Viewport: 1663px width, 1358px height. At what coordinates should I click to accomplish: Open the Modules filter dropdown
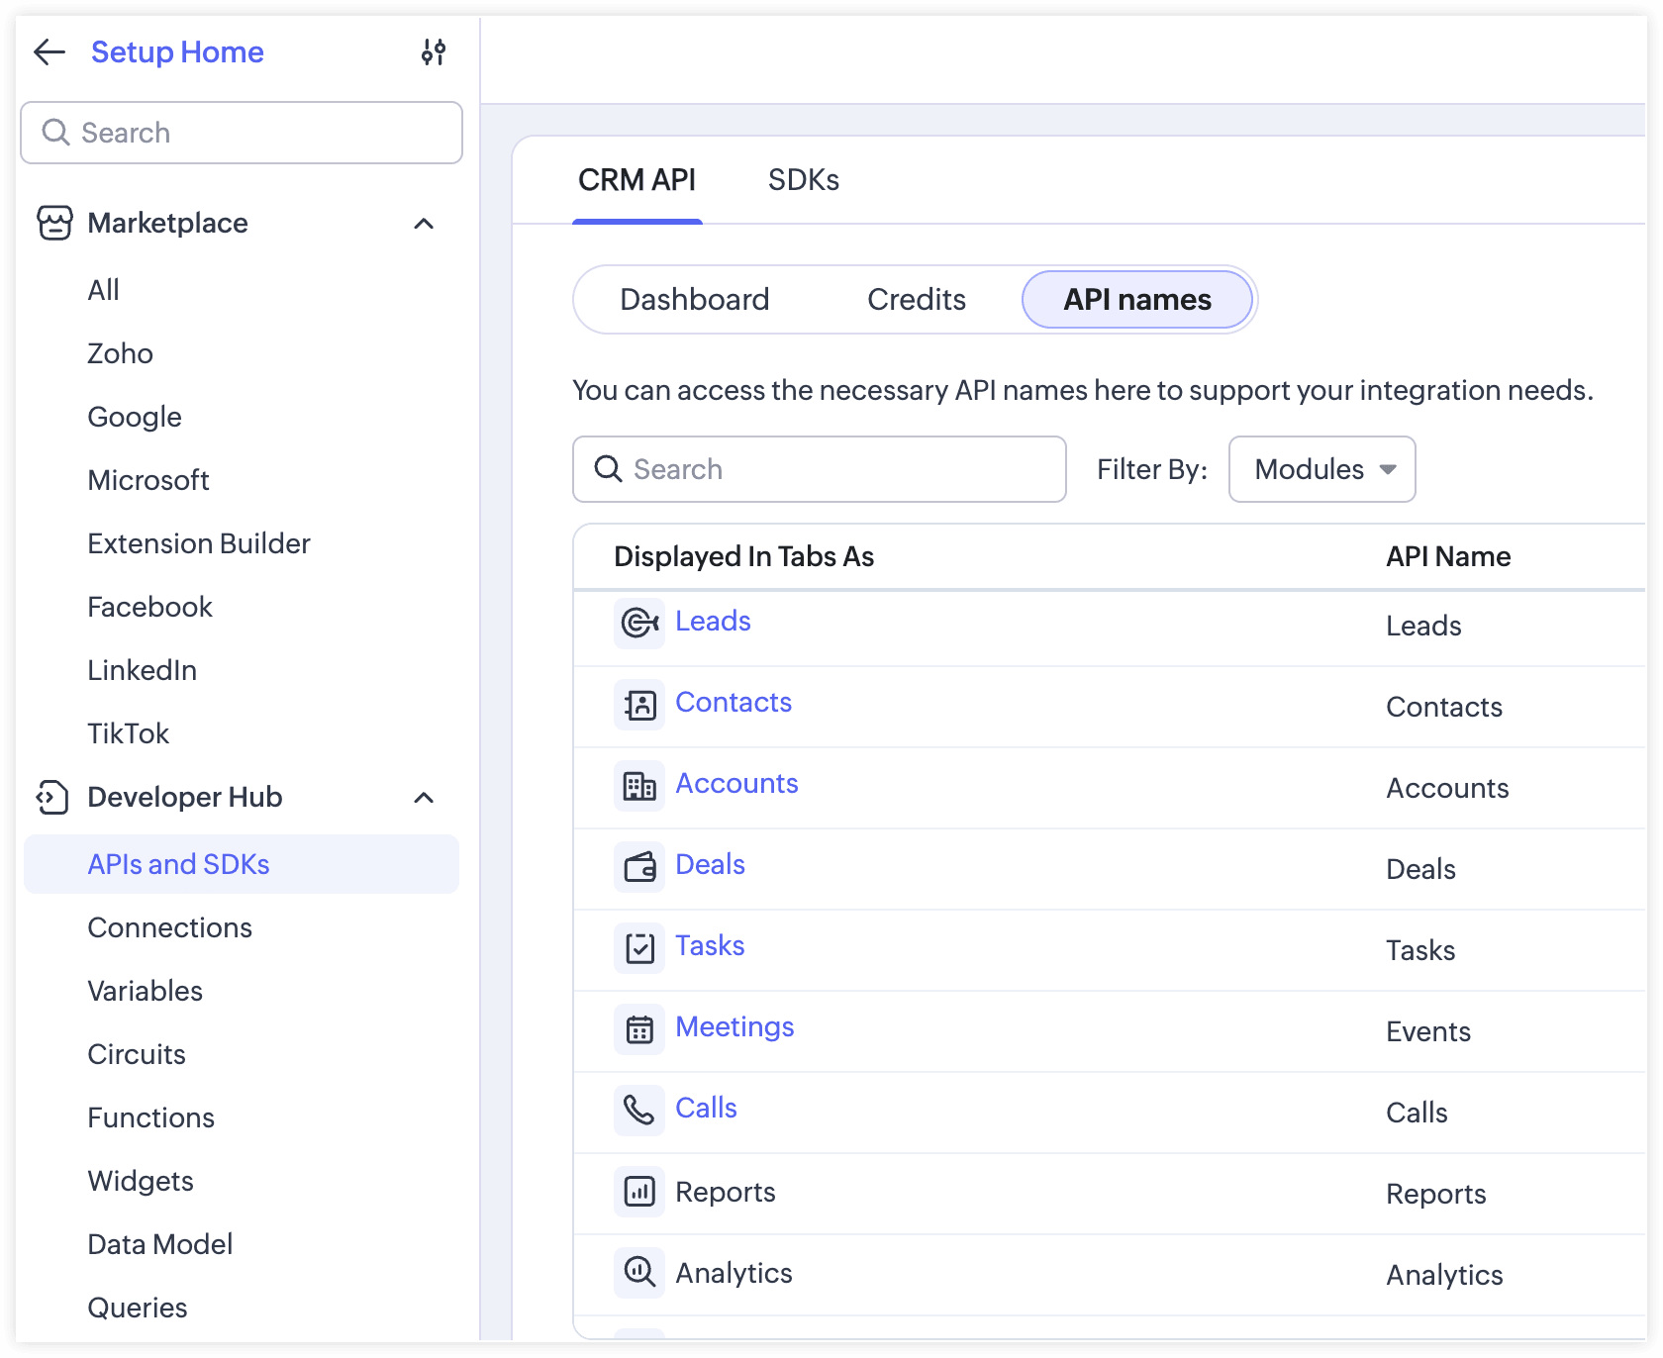[x=1321, y=469]
